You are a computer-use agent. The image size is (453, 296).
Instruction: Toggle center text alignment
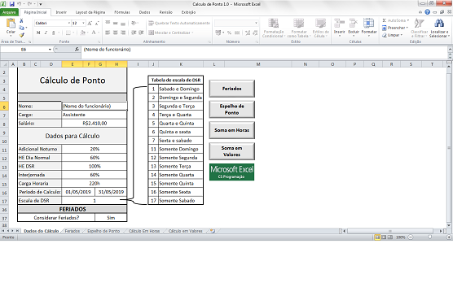(x=115, y=33)
